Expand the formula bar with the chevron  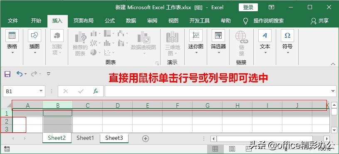tap(333, 91)
